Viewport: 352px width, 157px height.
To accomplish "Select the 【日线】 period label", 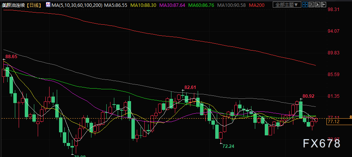I will tap(34, 5).
